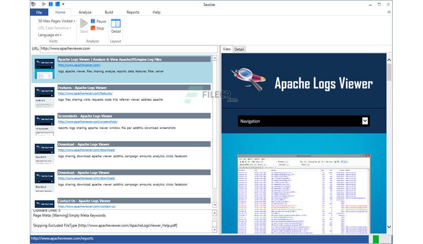Switch to the Detail tab in preview pane
Viewport: 423px width, 244px height.
coord(239,49)
